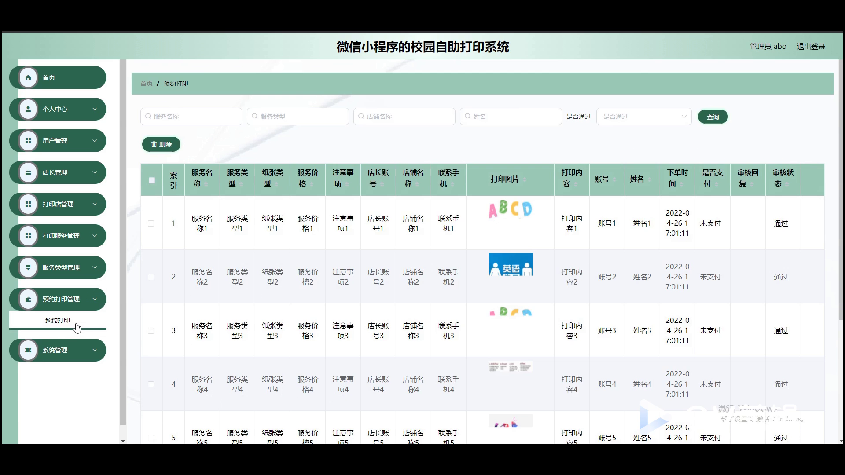Expand 打印店管理 menu chevron
845x475 pixels.
pyautogui.click(x=95, y=204)
